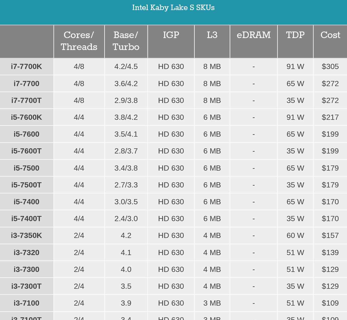
Task: Click the IGP column header
Action: click(171, 41)
